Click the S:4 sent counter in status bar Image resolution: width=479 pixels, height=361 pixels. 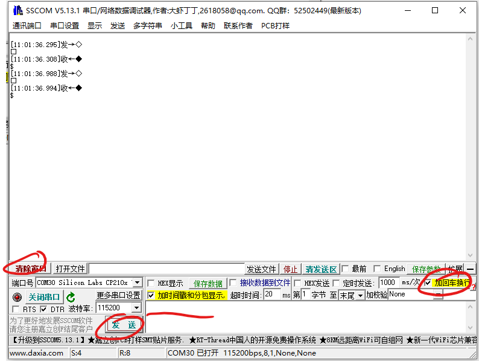coord(77,353)
